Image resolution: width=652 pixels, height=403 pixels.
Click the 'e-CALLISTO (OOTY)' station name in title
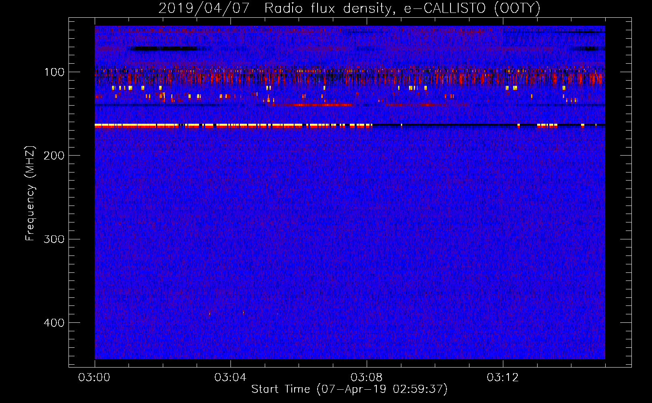(472, 8)
